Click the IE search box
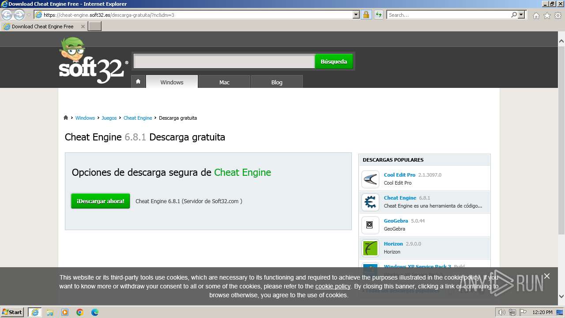 tap(448, 15)
